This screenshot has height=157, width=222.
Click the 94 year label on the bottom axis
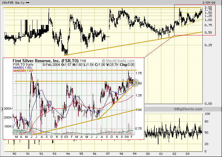[x=68, y=154]
